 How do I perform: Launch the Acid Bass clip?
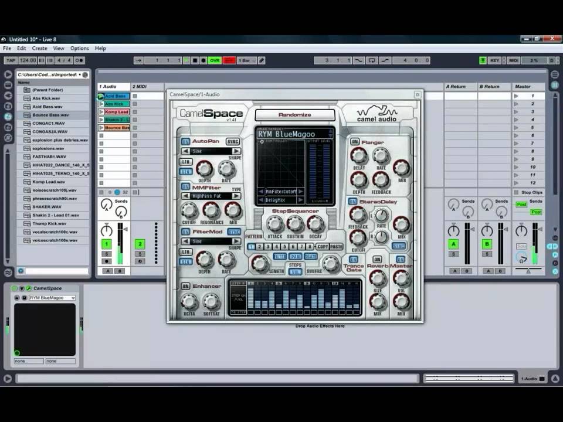coord(100,96)
